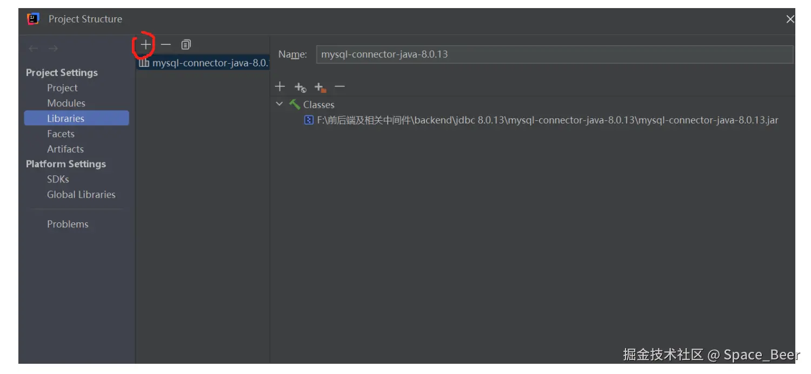Click the Project Structure title text
The width and height of the screenshot is (811, 374).
tap(85, 19)
